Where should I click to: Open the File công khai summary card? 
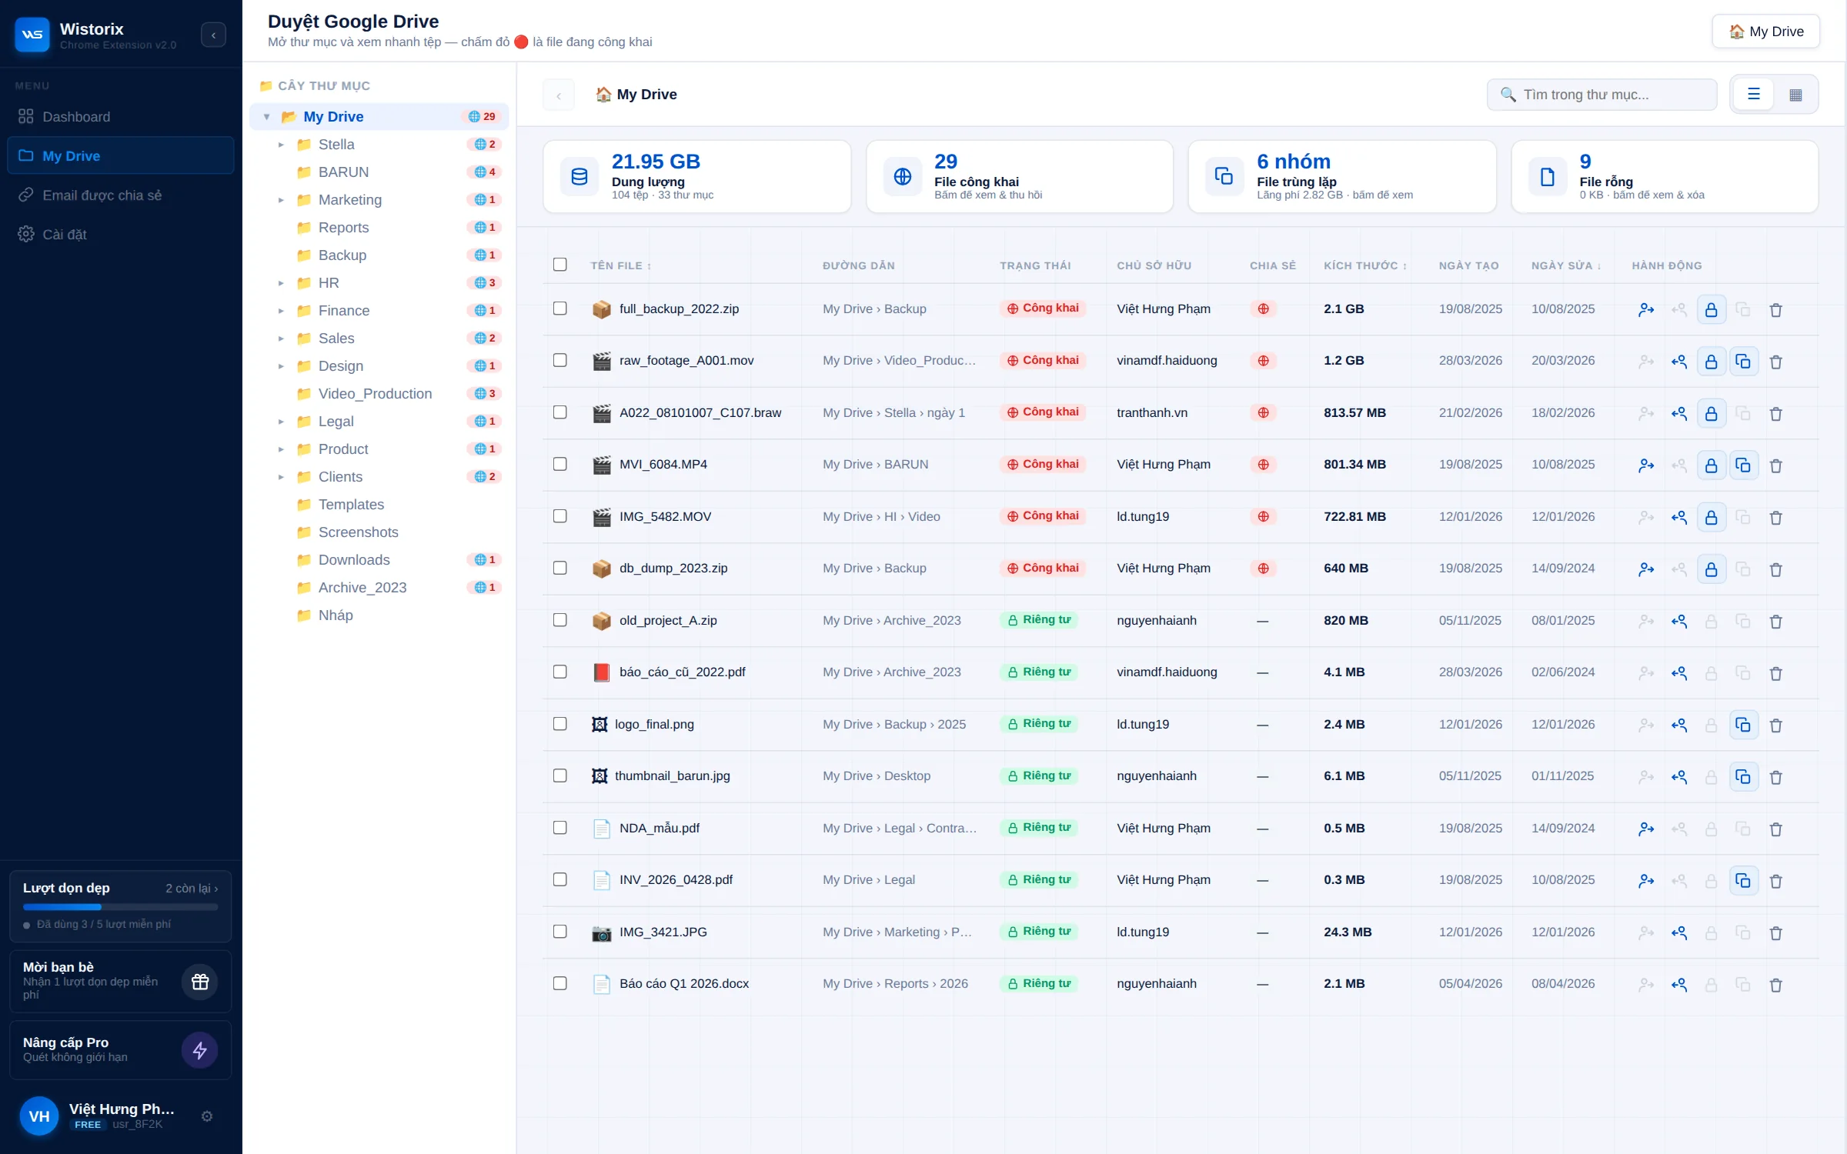point(1019,176)
